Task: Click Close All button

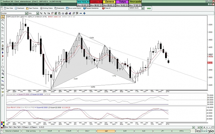Action: click(106, 8)
